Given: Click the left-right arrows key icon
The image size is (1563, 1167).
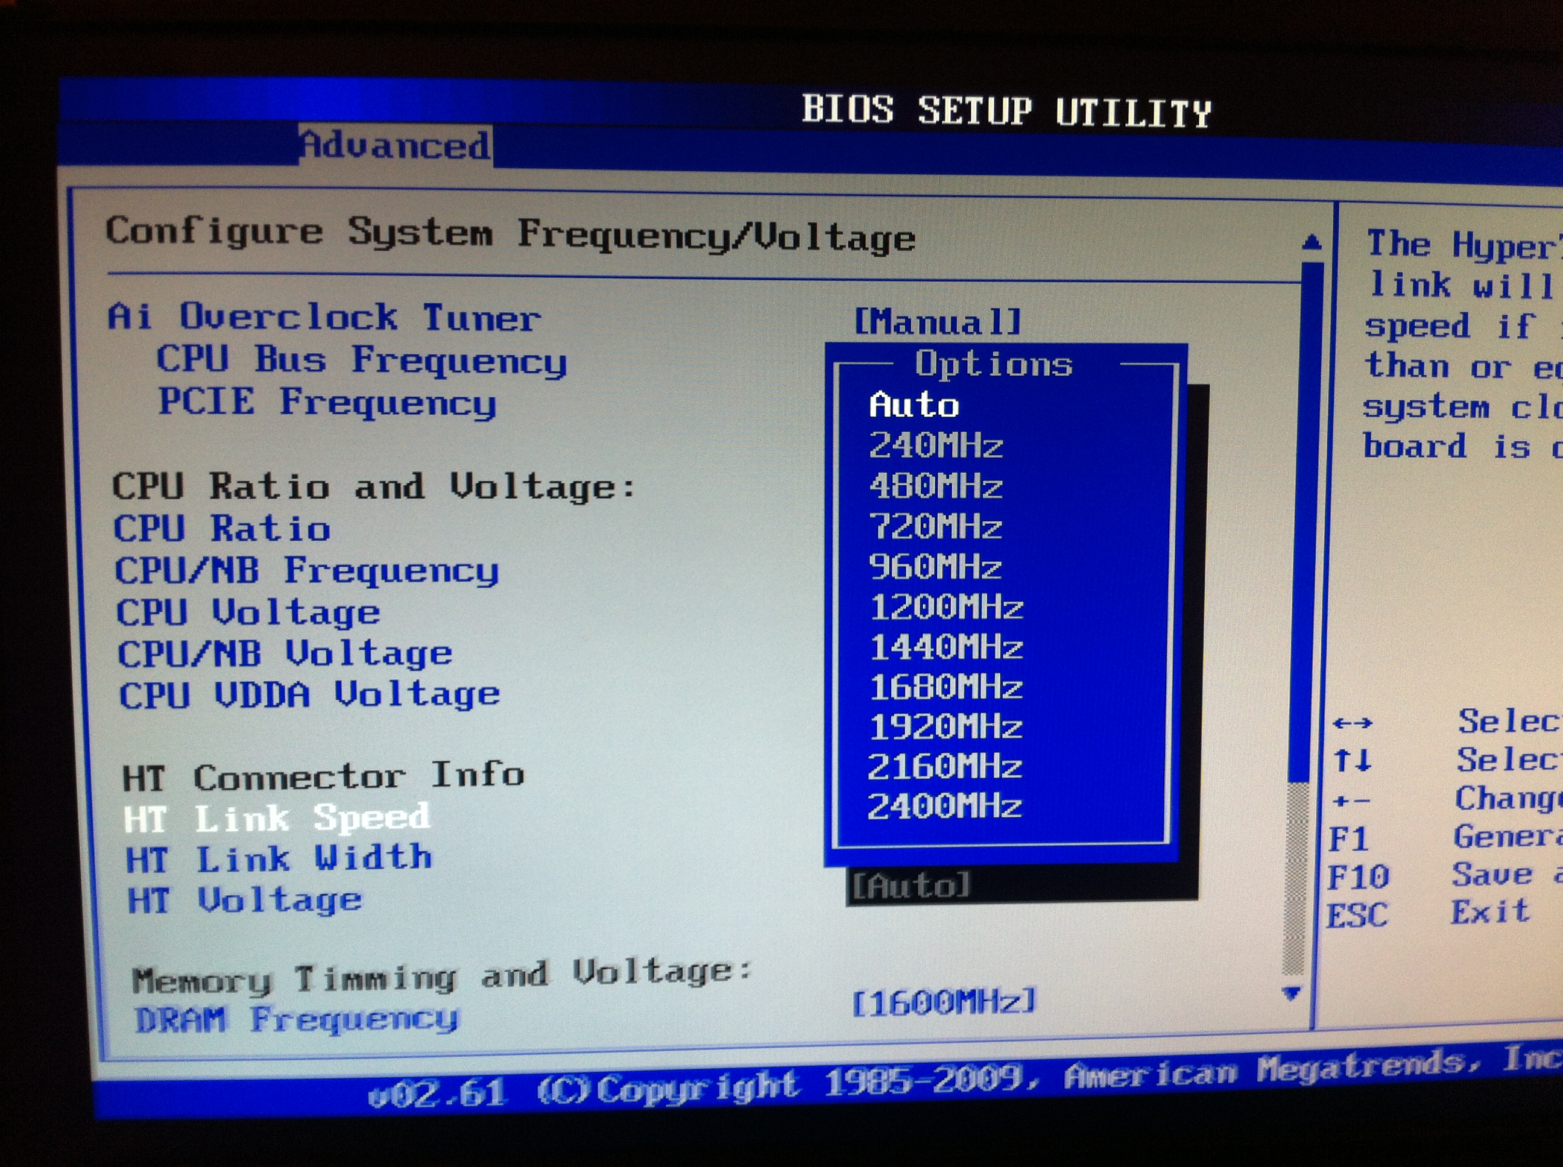Looking at the screenshot, I should click(x=1353, y=723).
